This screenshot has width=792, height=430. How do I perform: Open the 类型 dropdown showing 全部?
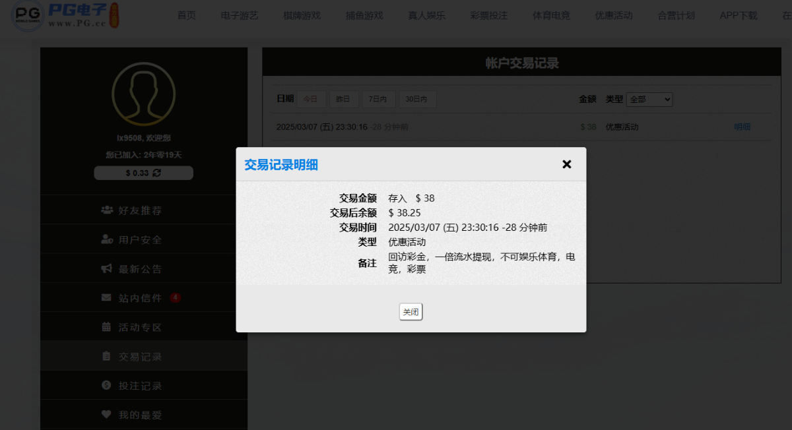click(649, 99)
